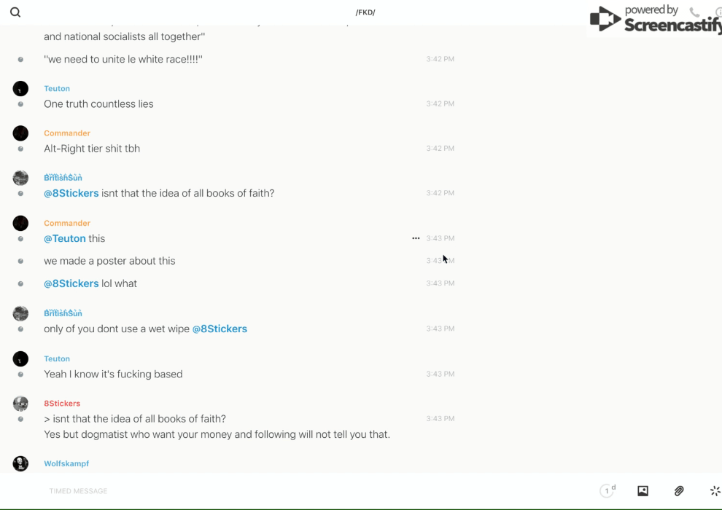The width and height of the screenshot is (722, 510).
Task: Click Teuton's avatar above "One truth countless lies"
Action: pos(20,89)
